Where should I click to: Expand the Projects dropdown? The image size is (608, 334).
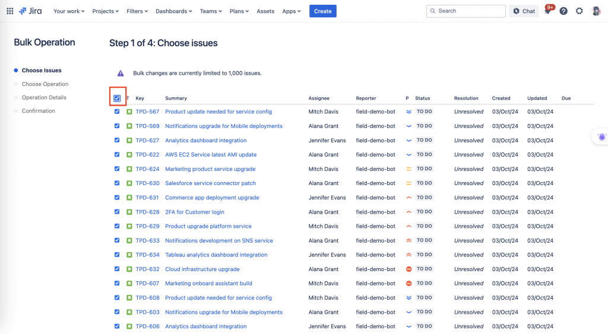(106, 11)
